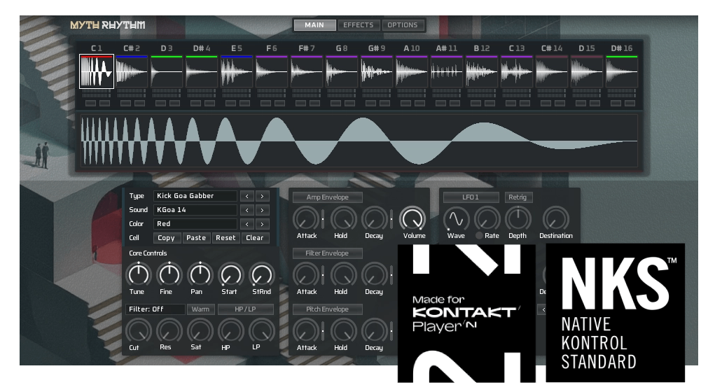Switch to the MAIN tab
The height and width of the screenshot is (392, 715).
point(314,25)
